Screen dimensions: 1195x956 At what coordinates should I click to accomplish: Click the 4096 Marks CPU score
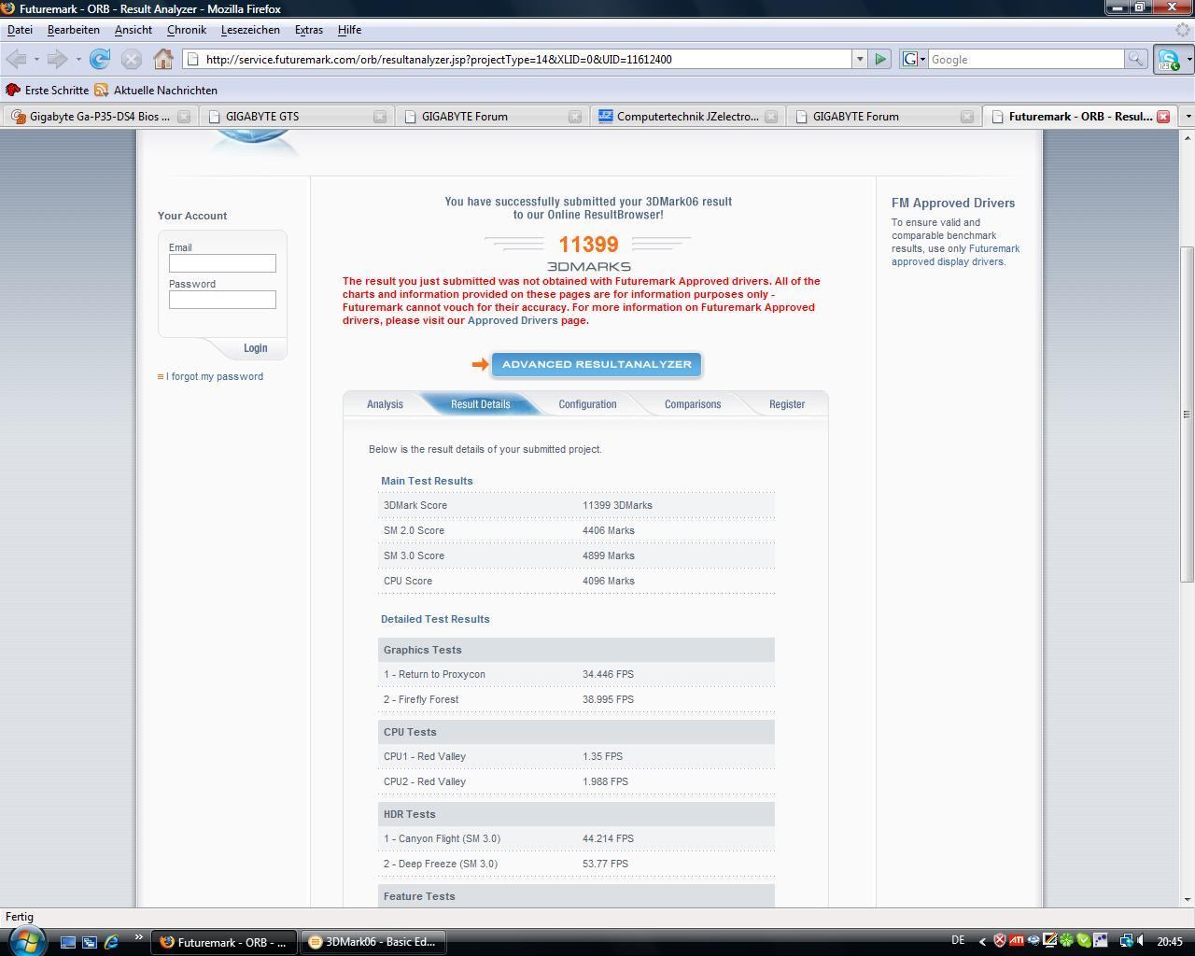tap(609, 581)
